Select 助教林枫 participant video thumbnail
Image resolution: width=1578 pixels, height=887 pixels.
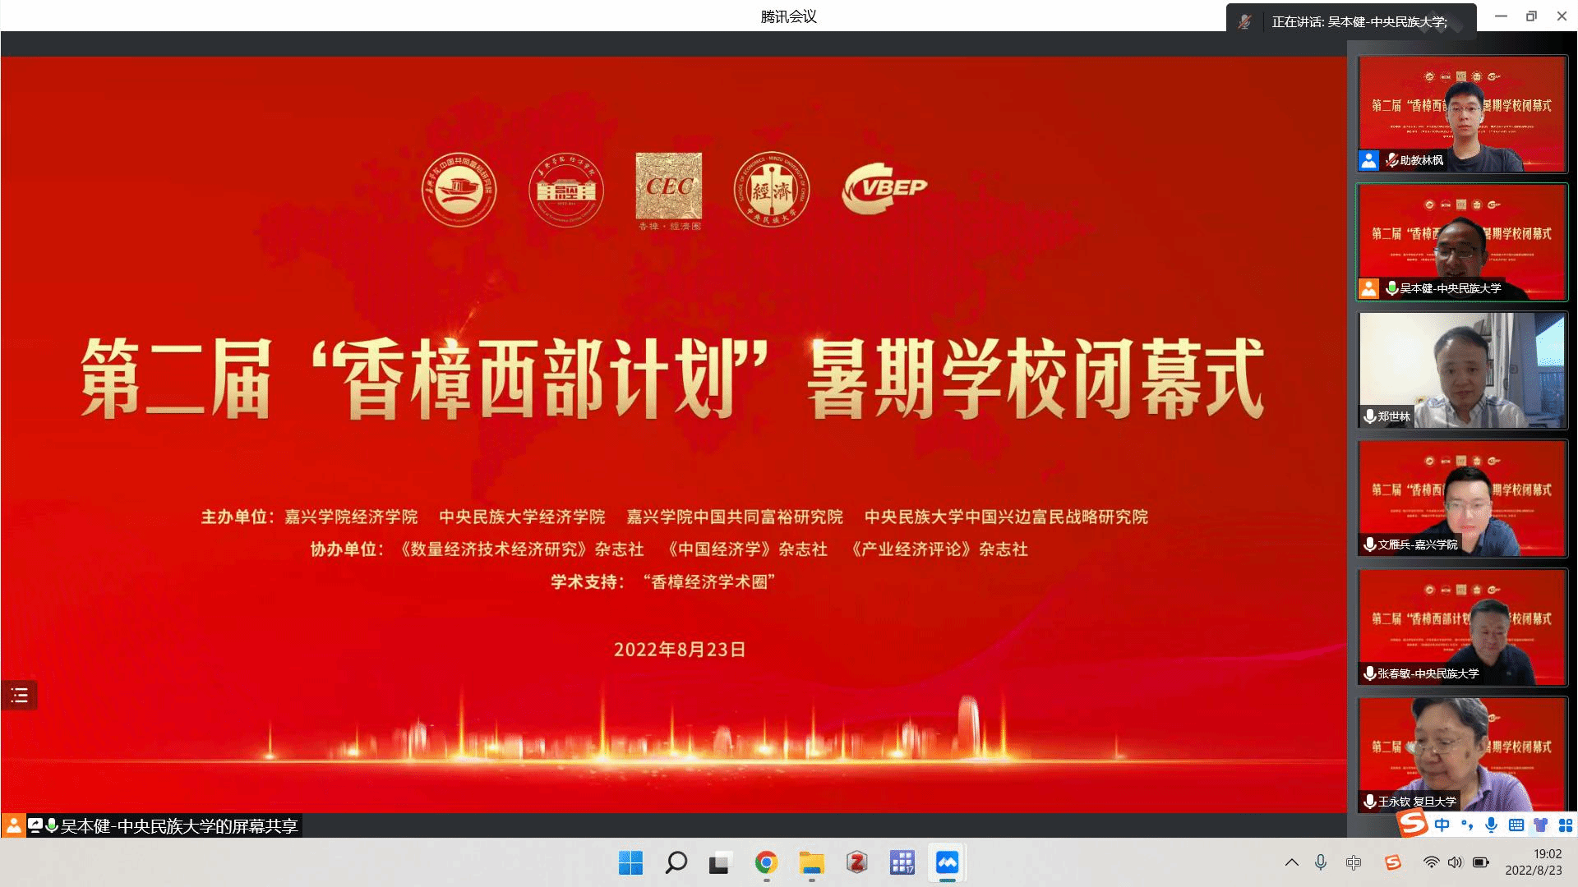pyautogui.click(x=1462, y=113)
